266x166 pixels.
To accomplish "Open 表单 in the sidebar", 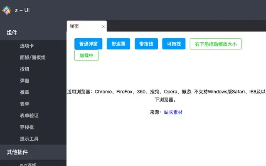I will pos(25,104).
